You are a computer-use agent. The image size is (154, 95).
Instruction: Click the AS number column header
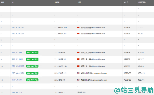[x=126, y=2]
